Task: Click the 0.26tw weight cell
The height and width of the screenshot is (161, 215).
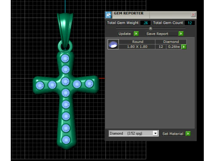Action: (174, 47)
